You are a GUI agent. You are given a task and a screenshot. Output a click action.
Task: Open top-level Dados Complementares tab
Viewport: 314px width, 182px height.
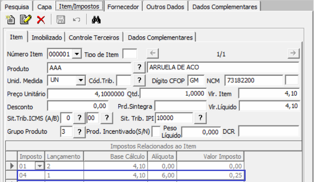pos(224,7)
